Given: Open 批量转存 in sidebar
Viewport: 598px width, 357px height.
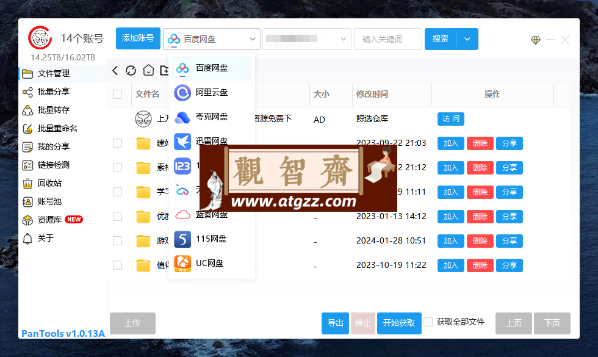Looking at the screenshot, I should pos(62,110).
